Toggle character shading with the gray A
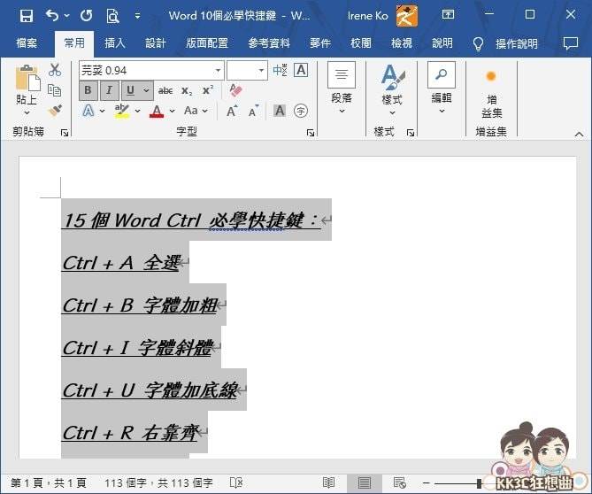This screenshot has width=592, height=494. (280, 111)
